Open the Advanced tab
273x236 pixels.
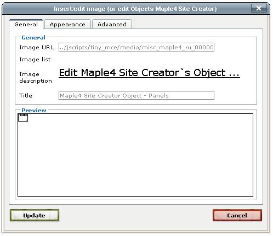[x=112, y=24]
